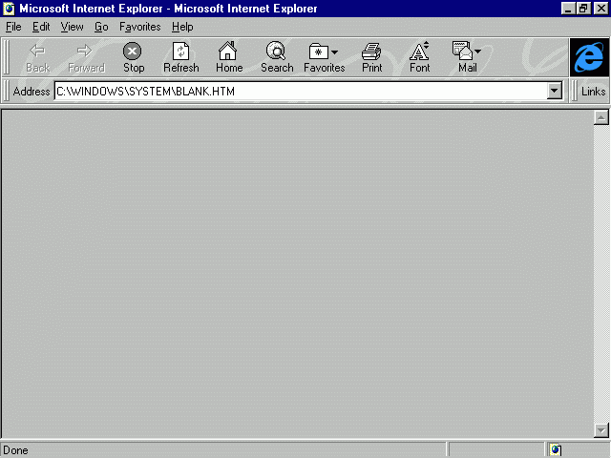Click the vertical scrollbar down arrow
This screenshot has width=611, height=458.
[x=601, y=430]
